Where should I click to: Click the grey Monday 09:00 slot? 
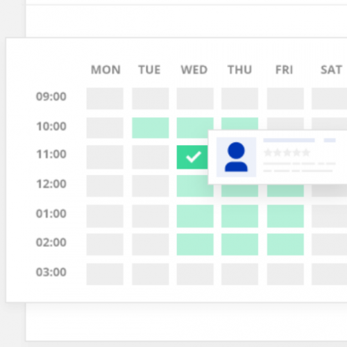pos(105,99)
